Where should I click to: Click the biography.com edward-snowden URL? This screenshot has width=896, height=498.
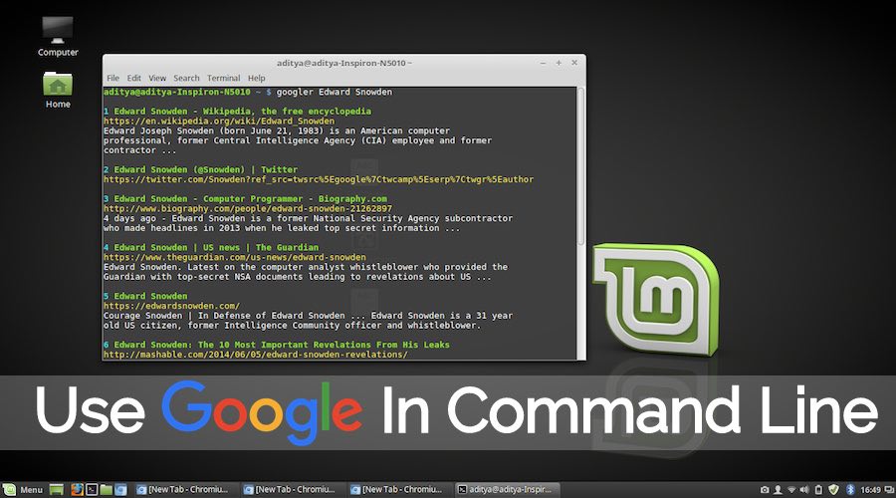tap(248, 209)
